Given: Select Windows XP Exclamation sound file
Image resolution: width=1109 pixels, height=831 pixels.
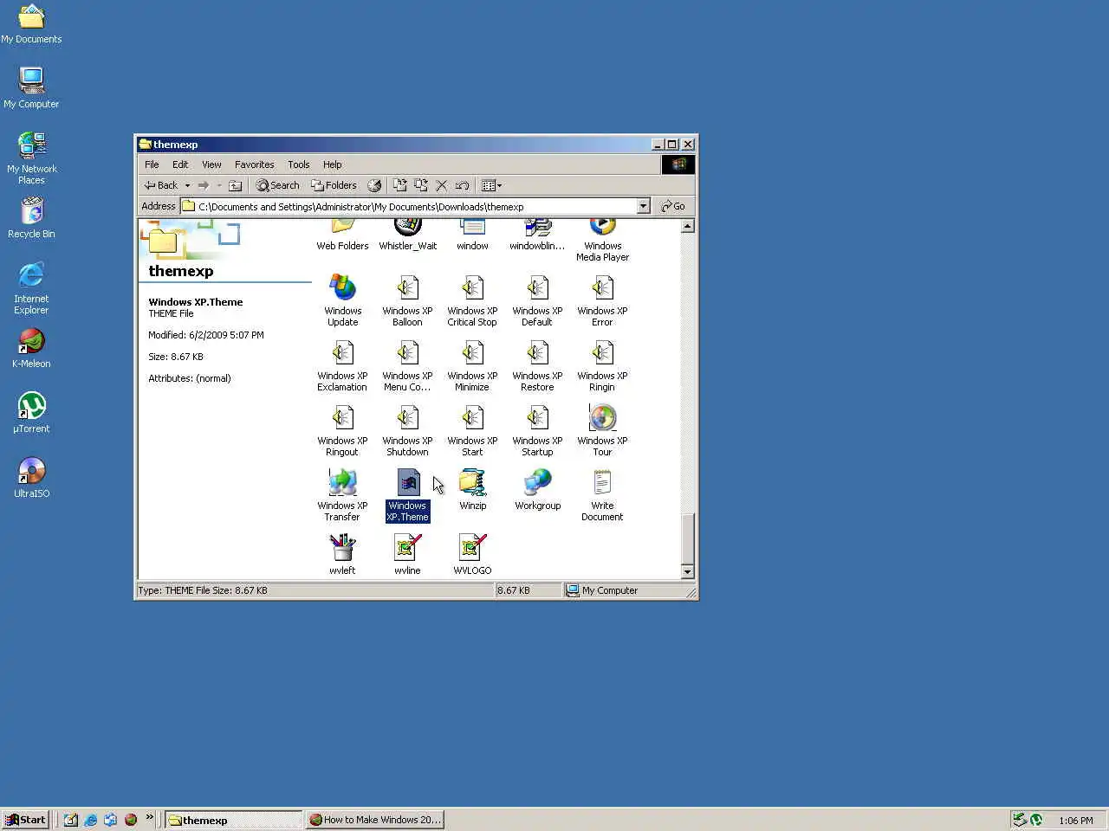Looking at the screenshot, I should 343,365.
